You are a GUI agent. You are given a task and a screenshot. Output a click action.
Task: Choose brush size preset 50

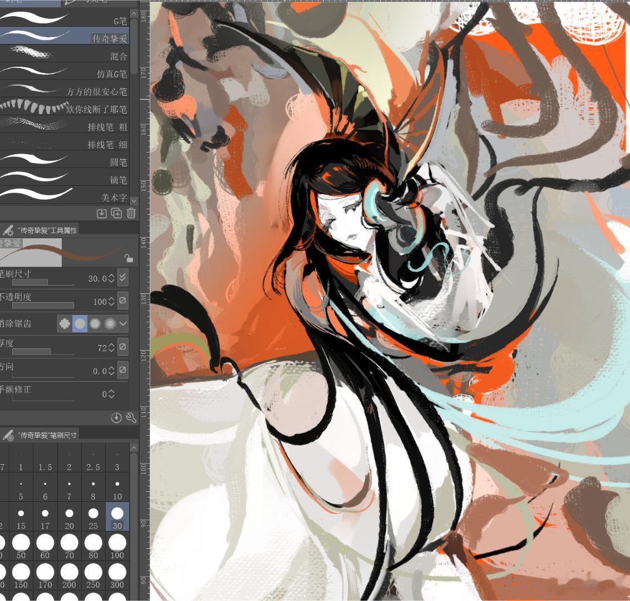(x=21, y=547)
